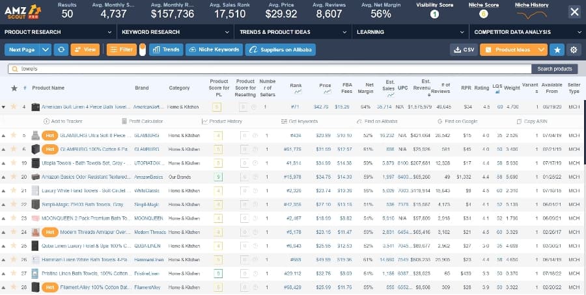Screen dimensions: 586x295
Task: Star the MOONQUEEN 2 Pack row
Action: (14, 218)
